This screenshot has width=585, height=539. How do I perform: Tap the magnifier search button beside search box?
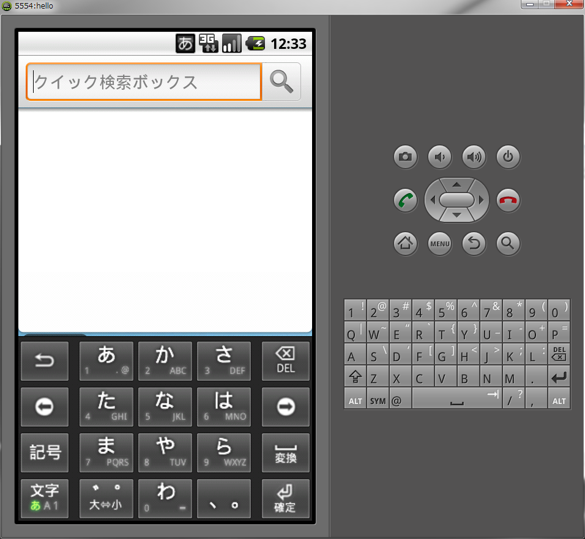coord(281,81)
